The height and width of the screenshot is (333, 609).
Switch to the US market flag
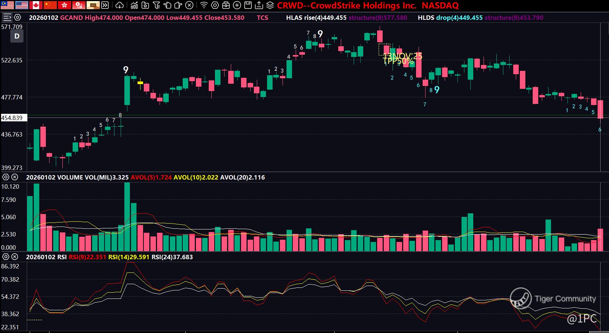(x=22, y=5)
